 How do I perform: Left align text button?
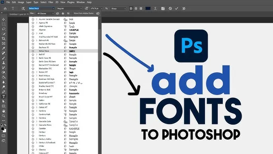click(131, 8)
